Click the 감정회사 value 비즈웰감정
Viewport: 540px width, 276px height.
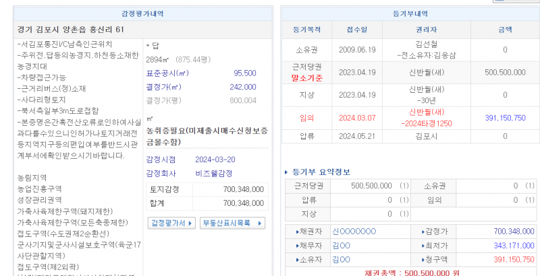(213, 172)
